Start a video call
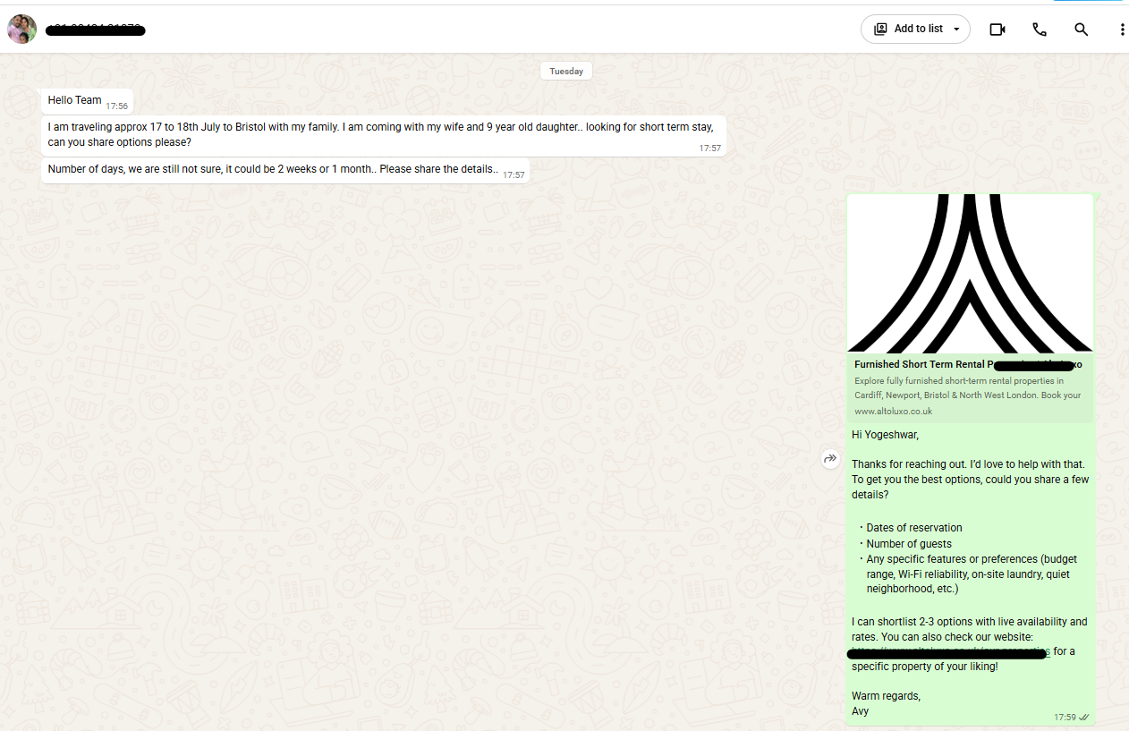The width and height of the screenshot is (1129, 731). tap(997, 30)
